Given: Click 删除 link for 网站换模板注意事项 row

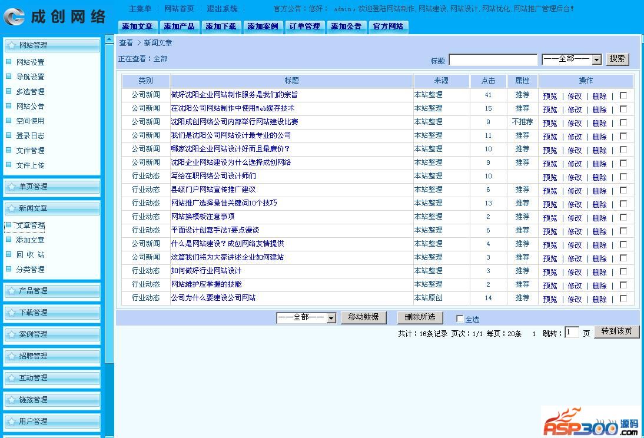Looking at the screenshot, I should click(599, 218).
